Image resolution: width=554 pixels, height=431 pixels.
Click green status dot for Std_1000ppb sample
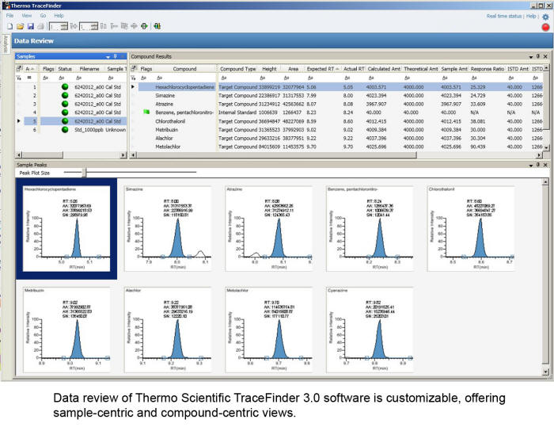(65, 130)
